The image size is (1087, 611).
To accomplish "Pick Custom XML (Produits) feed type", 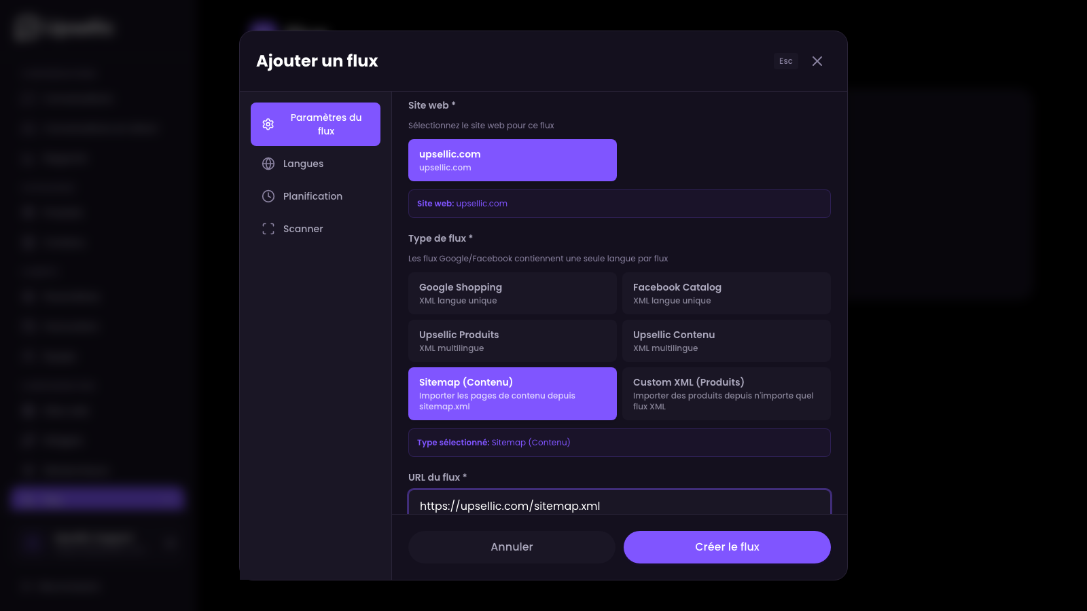I will tap(726, 394).
